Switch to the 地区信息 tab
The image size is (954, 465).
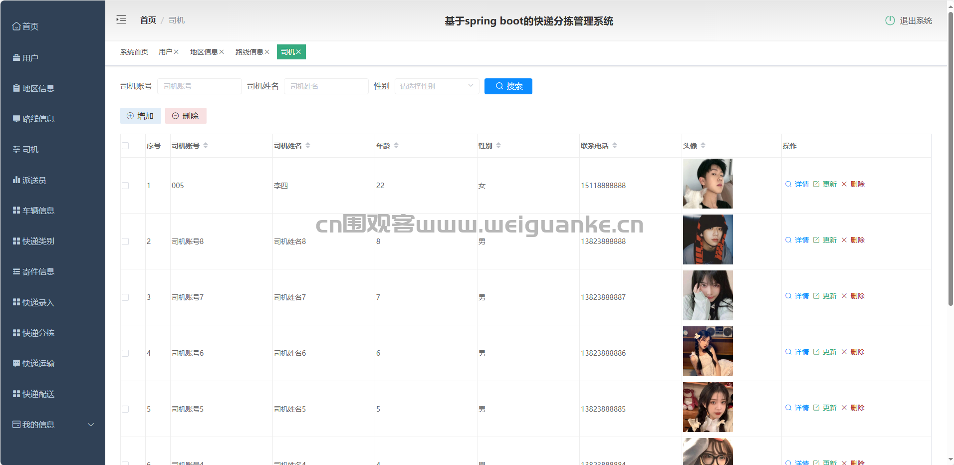pos(204,52)
